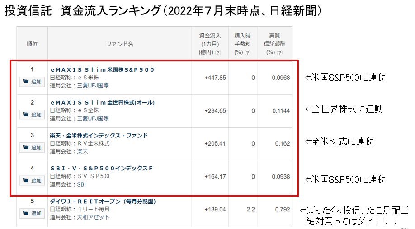Image resolution: width=415 pixels, height=229 pixels.
Task: Open eMAXIS Slim 米国株S&P500 fund link
Action: tap(102, 70)
